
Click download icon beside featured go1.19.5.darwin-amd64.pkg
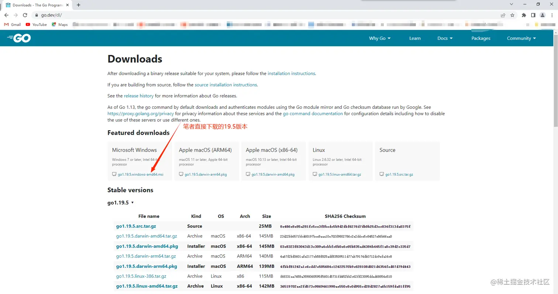click(248, 174)
